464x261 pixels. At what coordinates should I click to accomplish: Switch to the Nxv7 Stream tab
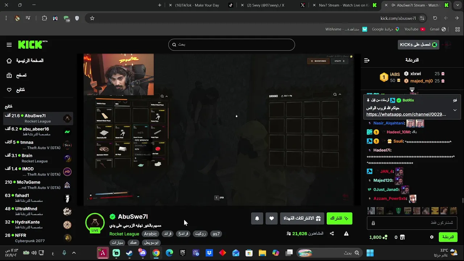coord(344,5)
